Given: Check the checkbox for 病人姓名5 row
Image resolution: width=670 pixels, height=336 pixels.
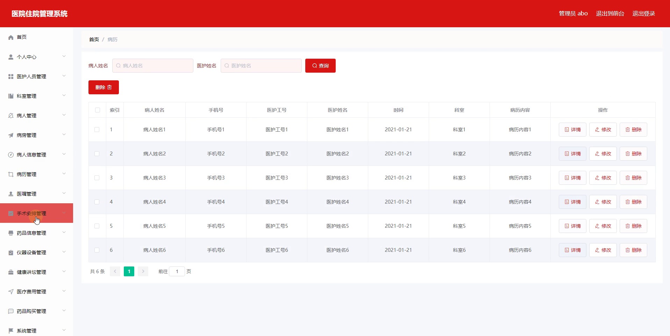Looking at the screenshot, I should pyautogui.click(x=97, y=226).
